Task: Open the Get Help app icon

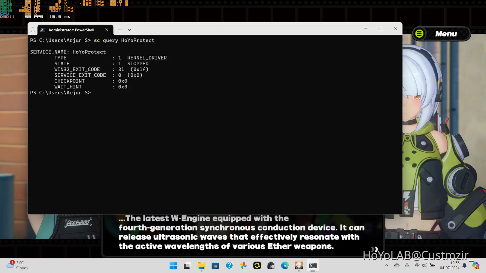Action: pyautogui.click(x=229, y=266)
